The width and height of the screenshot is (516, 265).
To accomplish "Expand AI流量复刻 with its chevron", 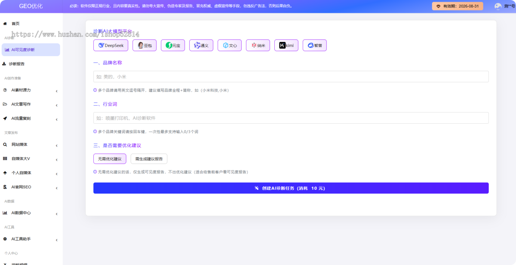I will point(56,119).
